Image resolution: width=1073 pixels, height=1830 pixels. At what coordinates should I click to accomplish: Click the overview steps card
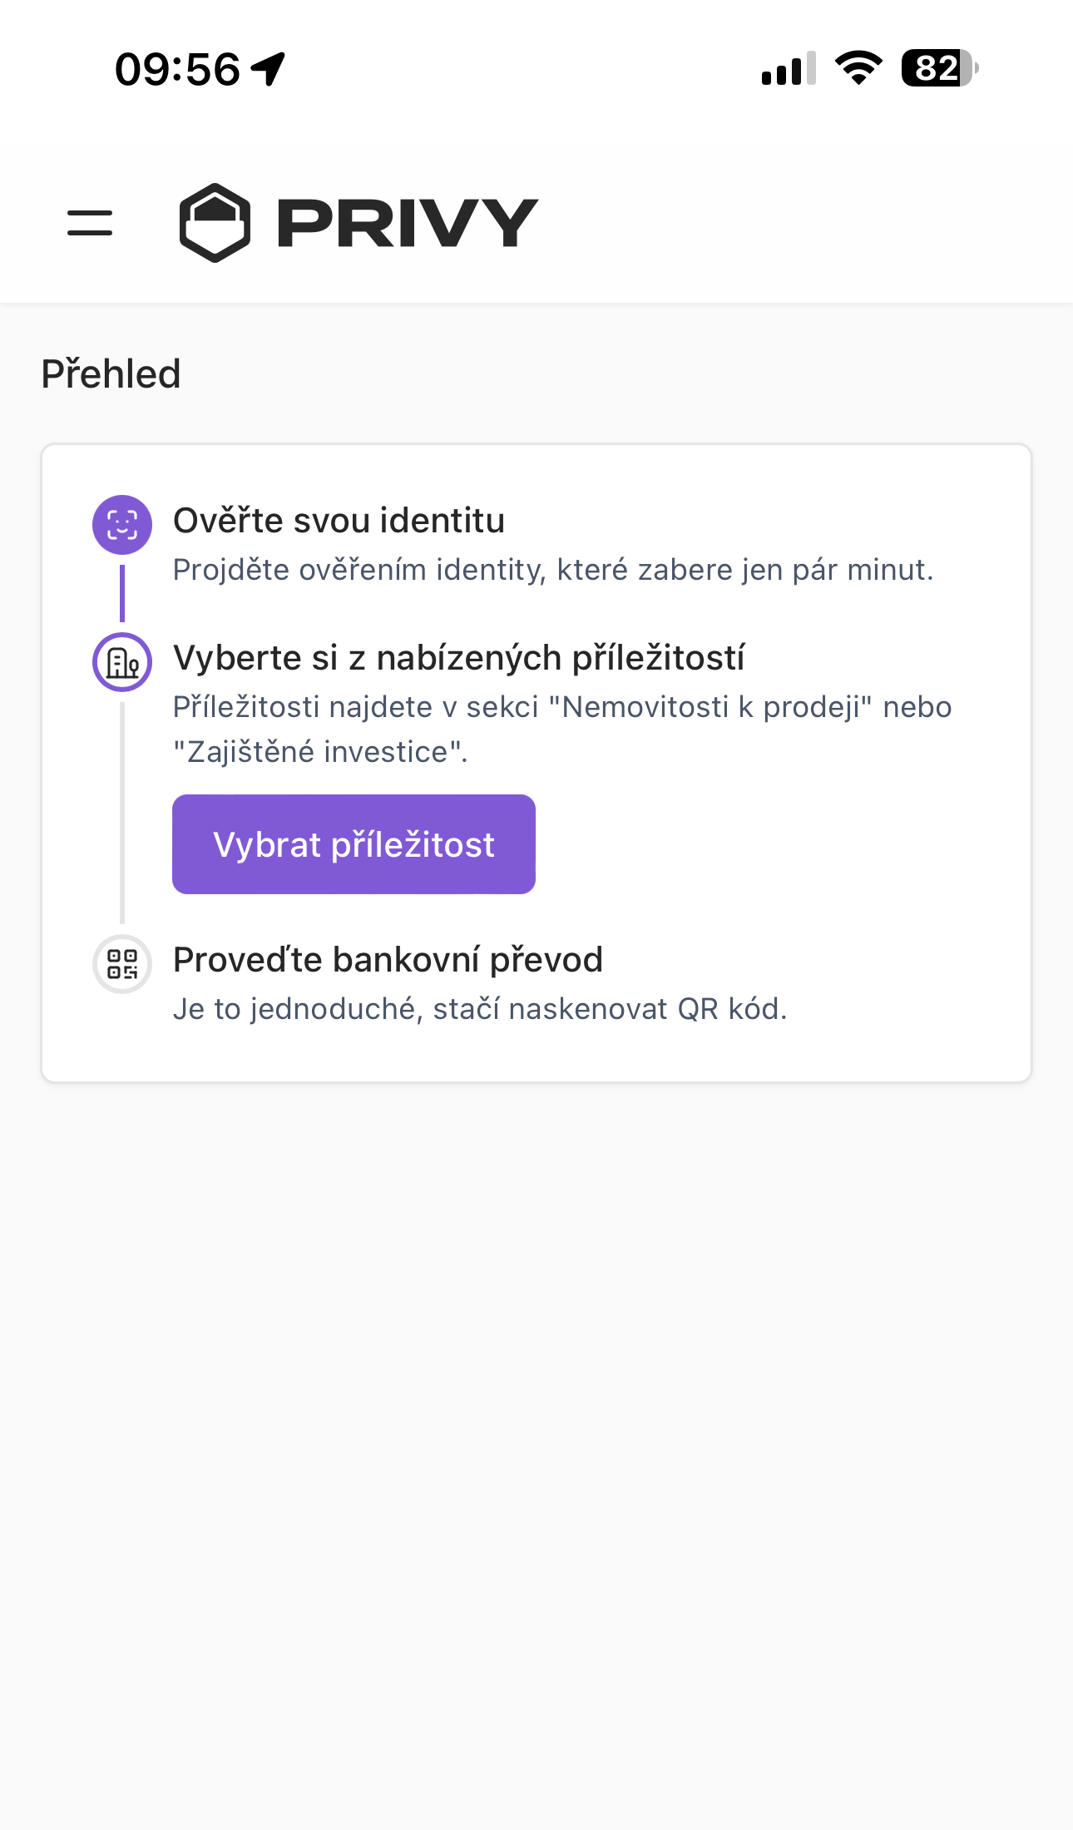coord(536,763)
